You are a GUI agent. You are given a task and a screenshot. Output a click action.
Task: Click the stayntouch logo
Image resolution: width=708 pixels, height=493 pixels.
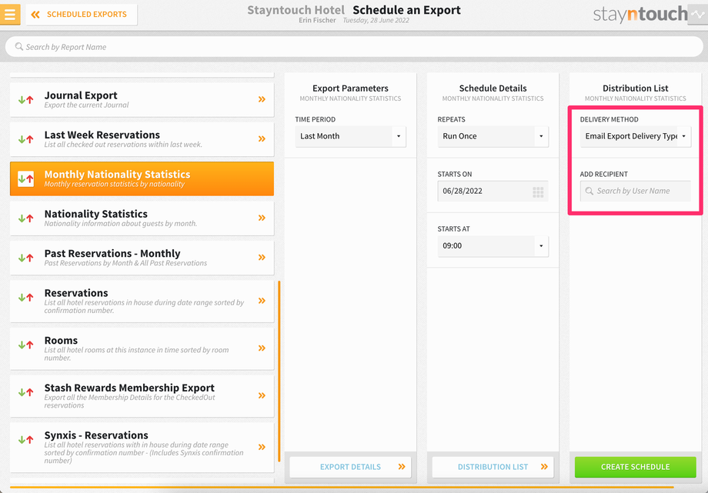tap(640, 15)
